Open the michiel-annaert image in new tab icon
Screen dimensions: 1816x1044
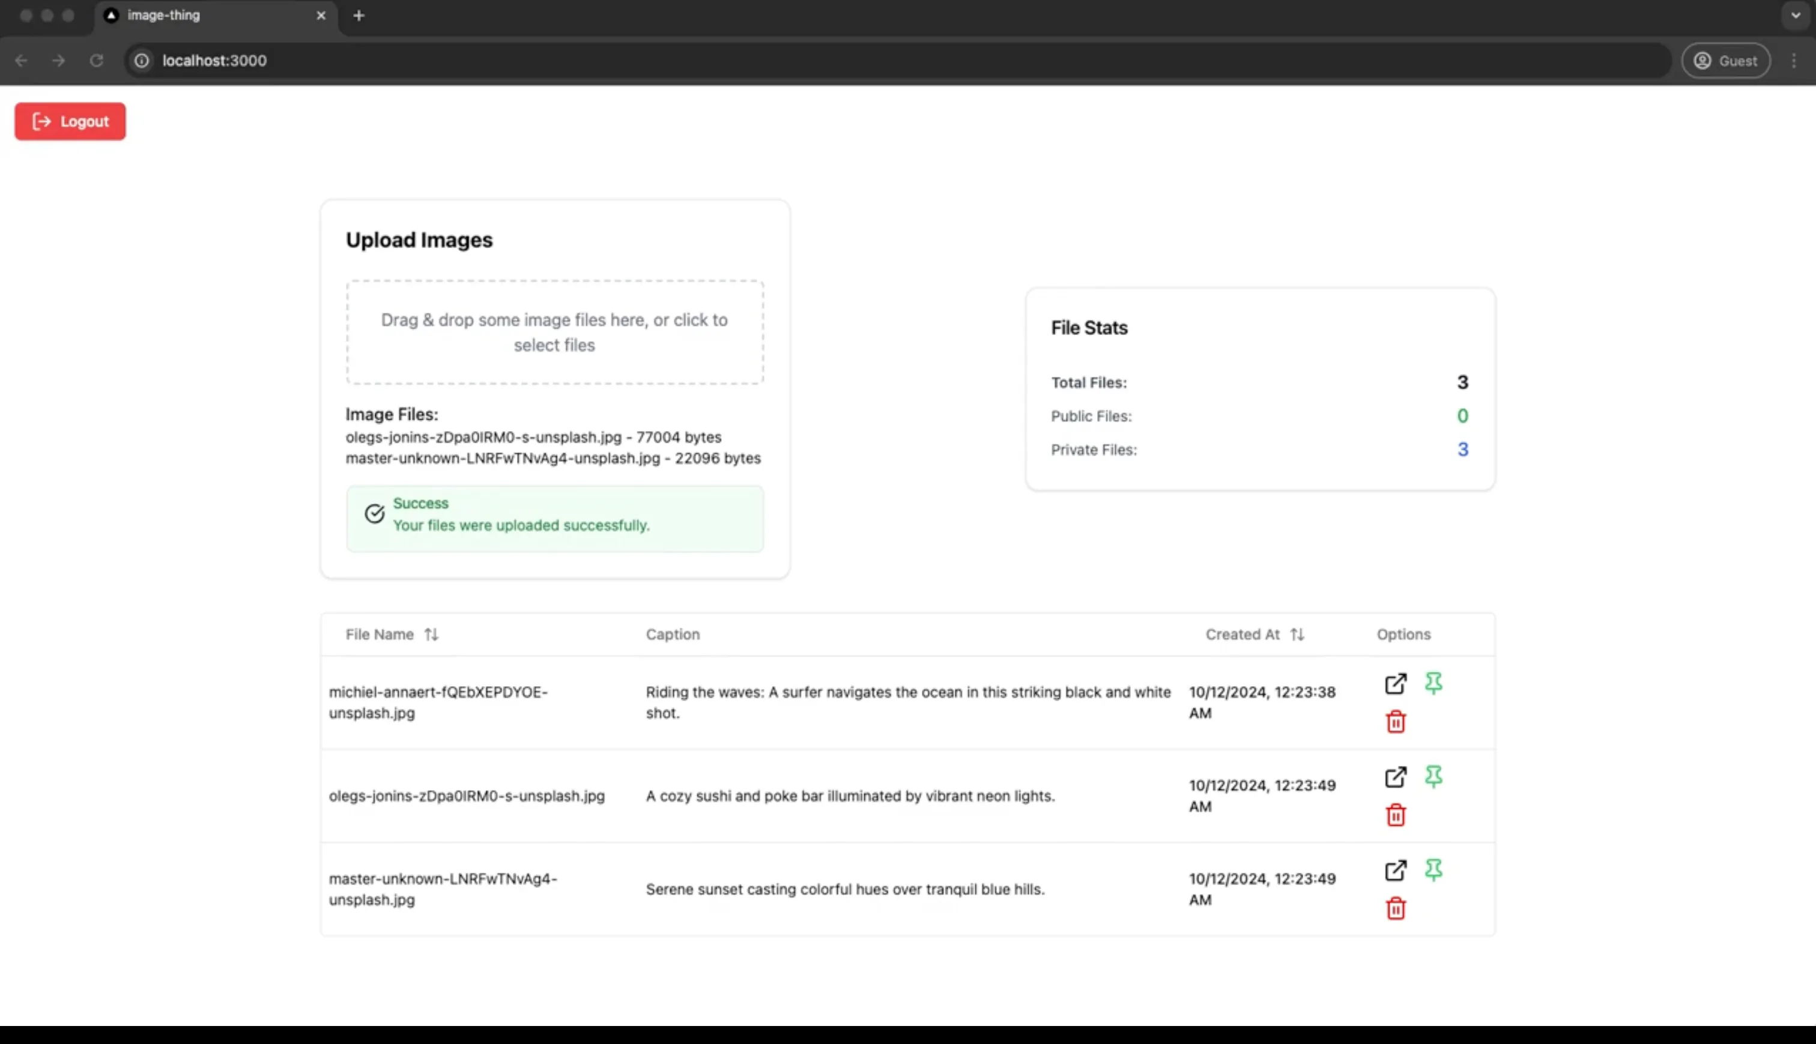pyautogui.click(x=1395, y=683)
